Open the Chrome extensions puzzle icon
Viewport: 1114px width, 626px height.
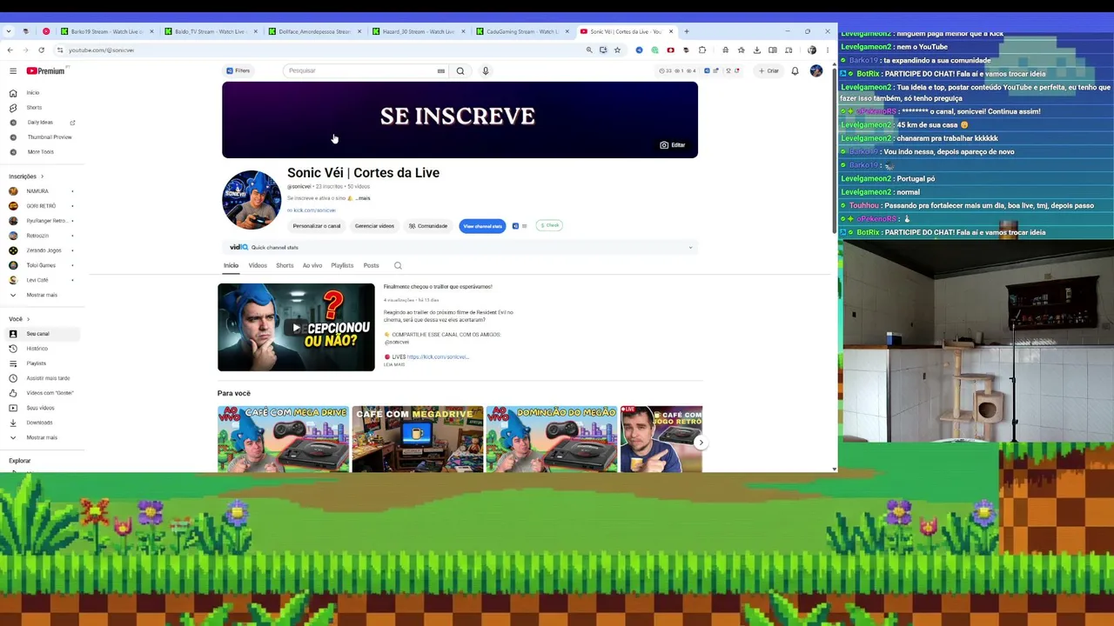coord(702,50)
